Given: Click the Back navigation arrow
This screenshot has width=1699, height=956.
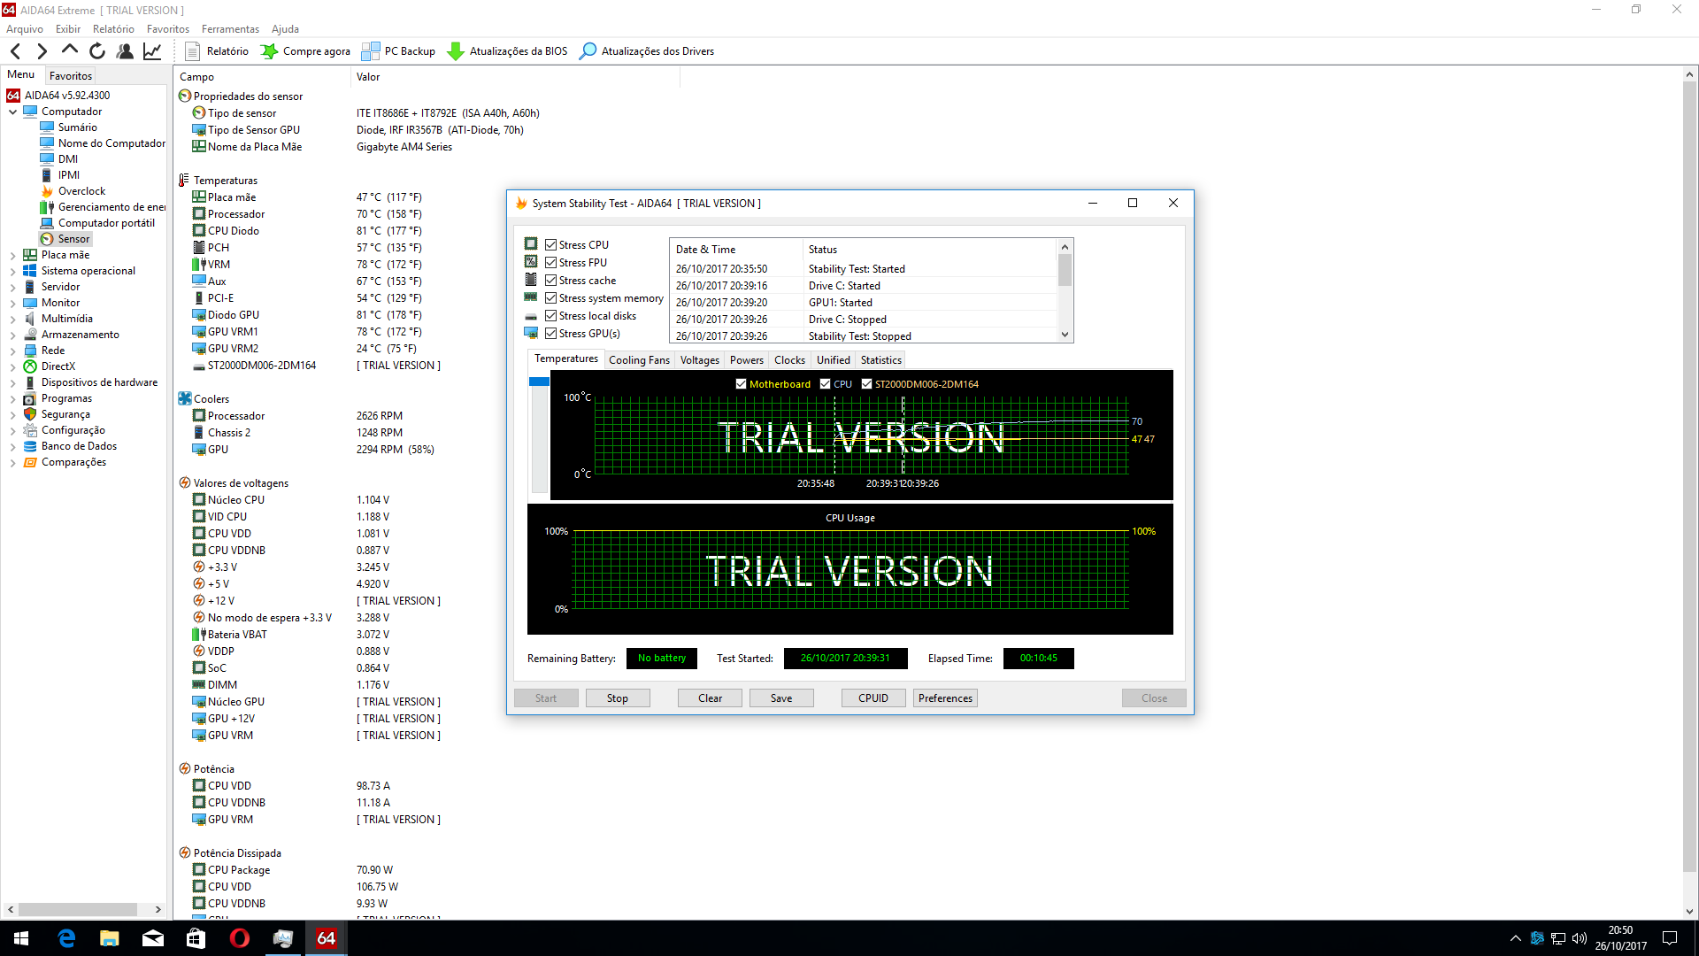Looking at the screenshot, I should [15, 51].
